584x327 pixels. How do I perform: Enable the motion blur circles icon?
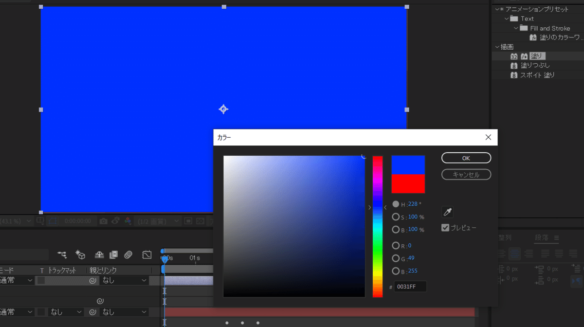128,254
